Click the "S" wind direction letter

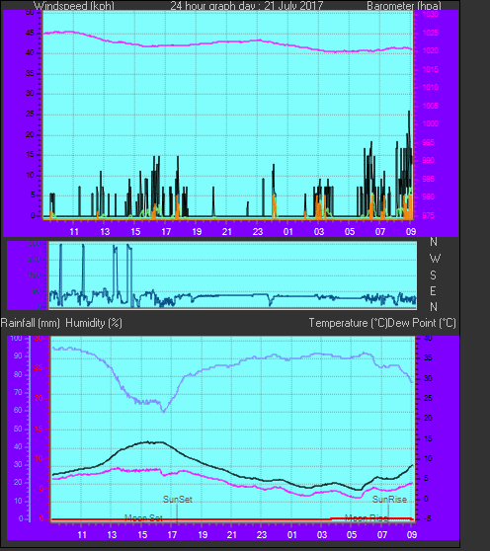pos(433,275)
